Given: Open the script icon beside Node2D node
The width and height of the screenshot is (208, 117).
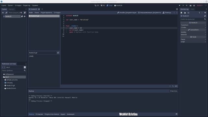Looking at the screenshot, I should (x=22, y=16).
